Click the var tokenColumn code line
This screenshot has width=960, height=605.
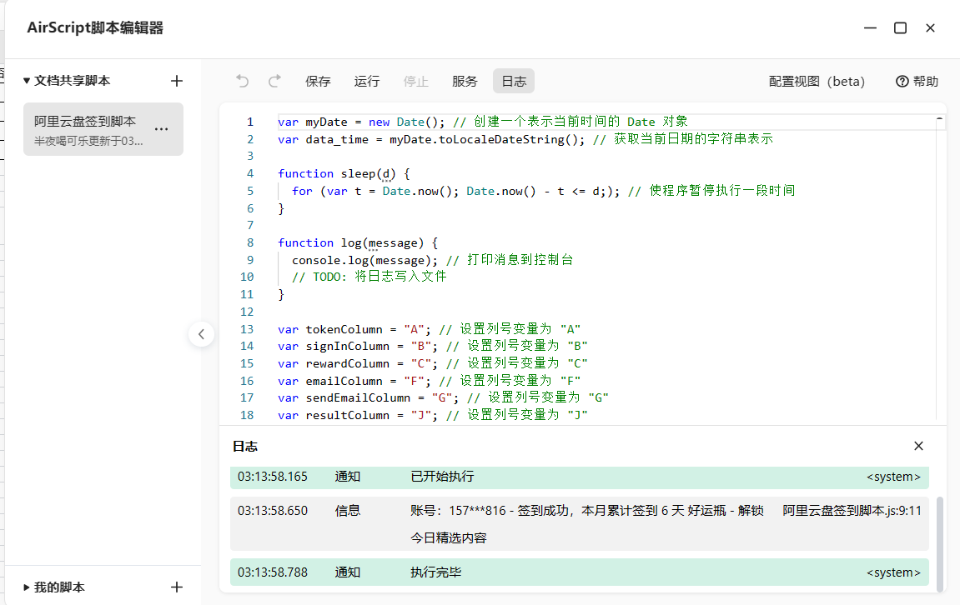point(429,329)
